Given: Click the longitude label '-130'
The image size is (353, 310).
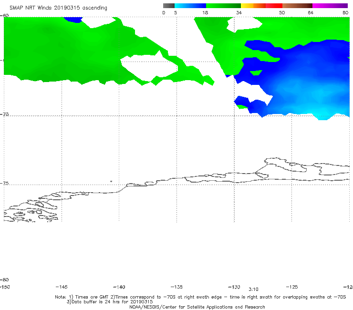Looking at the screenshot, I should [x=234, y=287].
